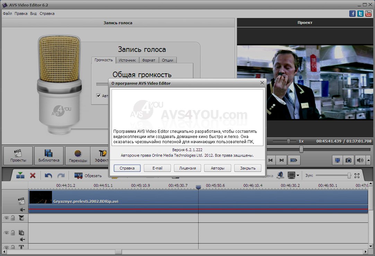Switch to the Формат tab
The width and height of the screenshot is (375, 256).
(149, 60)
